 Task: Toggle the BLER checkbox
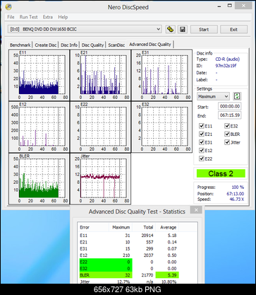click(x=227, y=134)
